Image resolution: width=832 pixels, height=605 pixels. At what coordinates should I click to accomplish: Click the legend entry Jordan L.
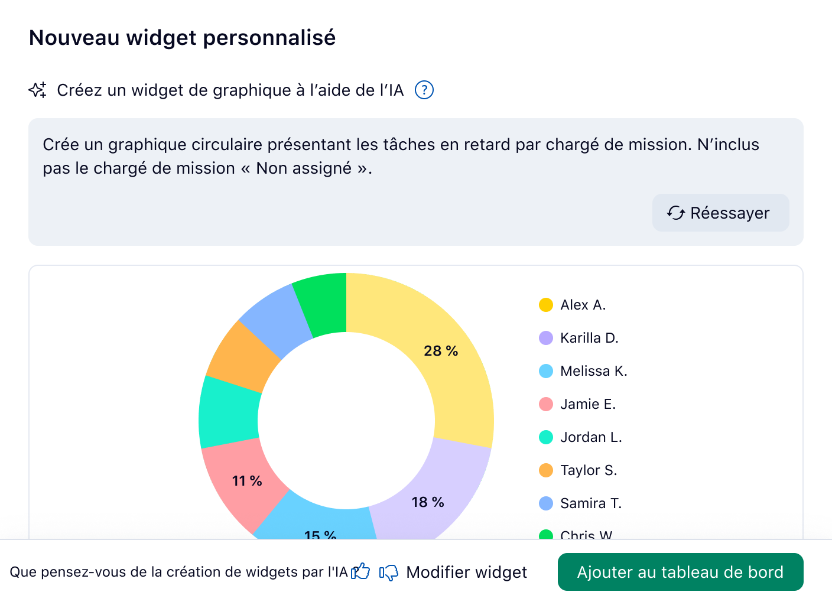pos(591,437)
